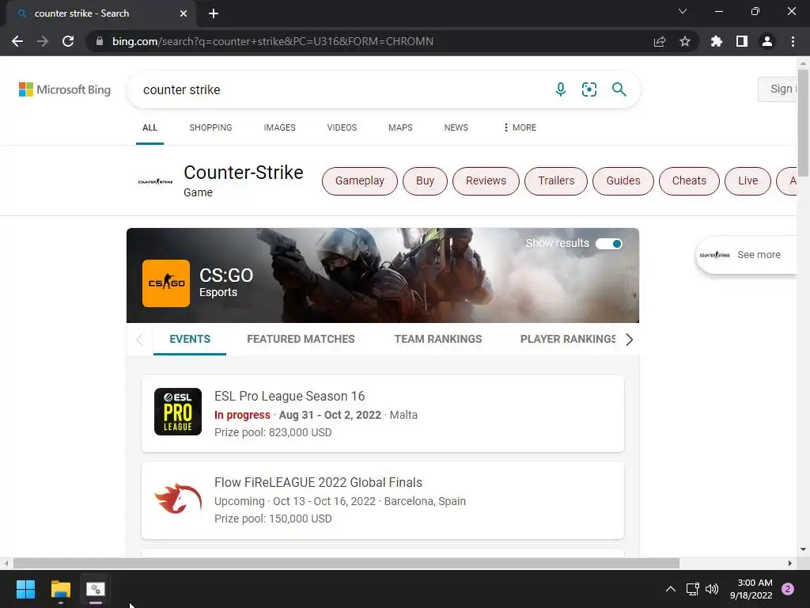Expand the MORE search categories menu
This screenshot has width=810, height=608.
point(520,127)
